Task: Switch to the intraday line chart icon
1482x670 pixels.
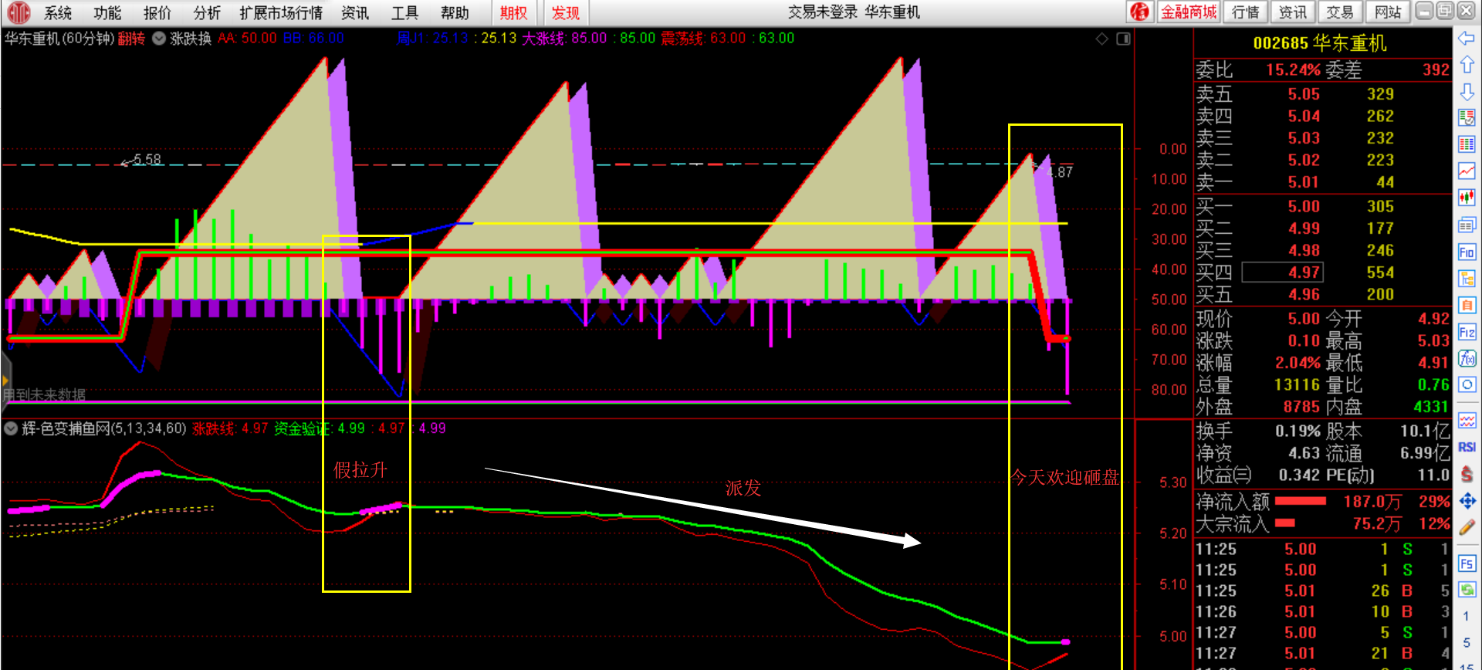Action: pos(1467,171)
